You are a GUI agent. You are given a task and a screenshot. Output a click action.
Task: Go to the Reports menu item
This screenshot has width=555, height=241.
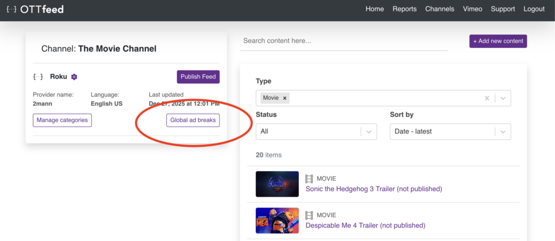(x=404, y=9)
